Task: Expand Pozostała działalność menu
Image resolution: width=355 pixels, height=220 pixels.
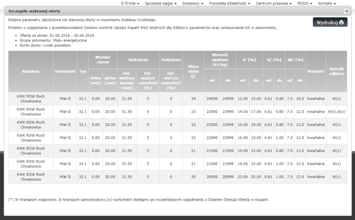Action: pos(230,3)
